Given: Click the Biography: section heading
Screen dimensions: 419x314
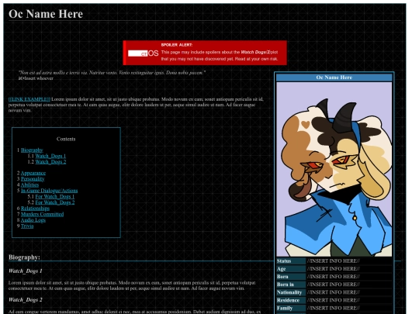Looking at the screenshot, I should coord(24,257).
